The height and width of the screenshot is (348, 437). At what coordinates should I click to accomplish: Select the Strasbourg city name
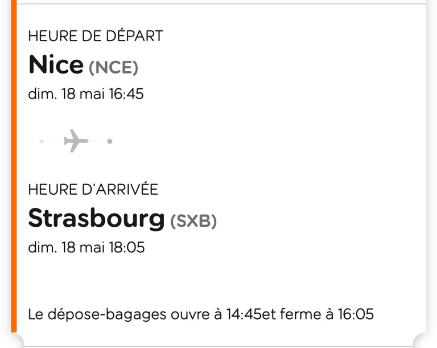[x=96, y=219]
